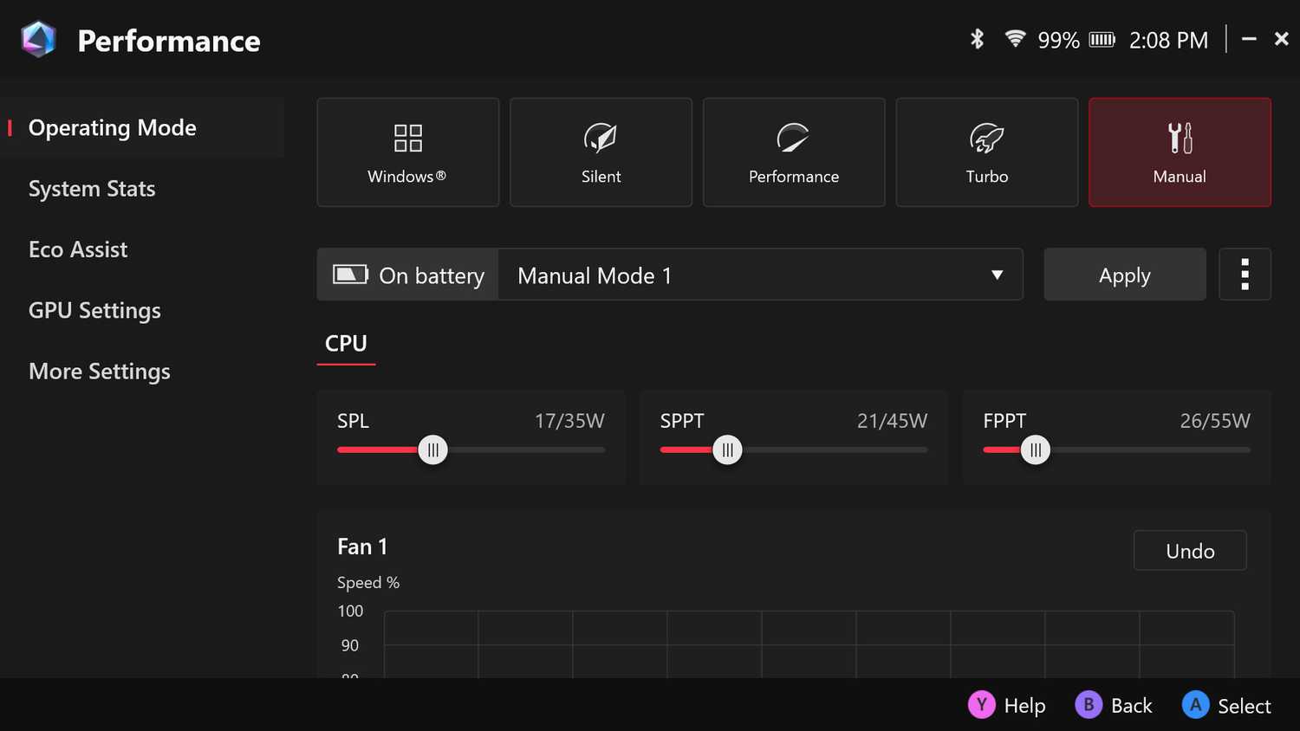Undo the Fan 1 curve changes
1300x731 pixels.
click(1189, 550)
